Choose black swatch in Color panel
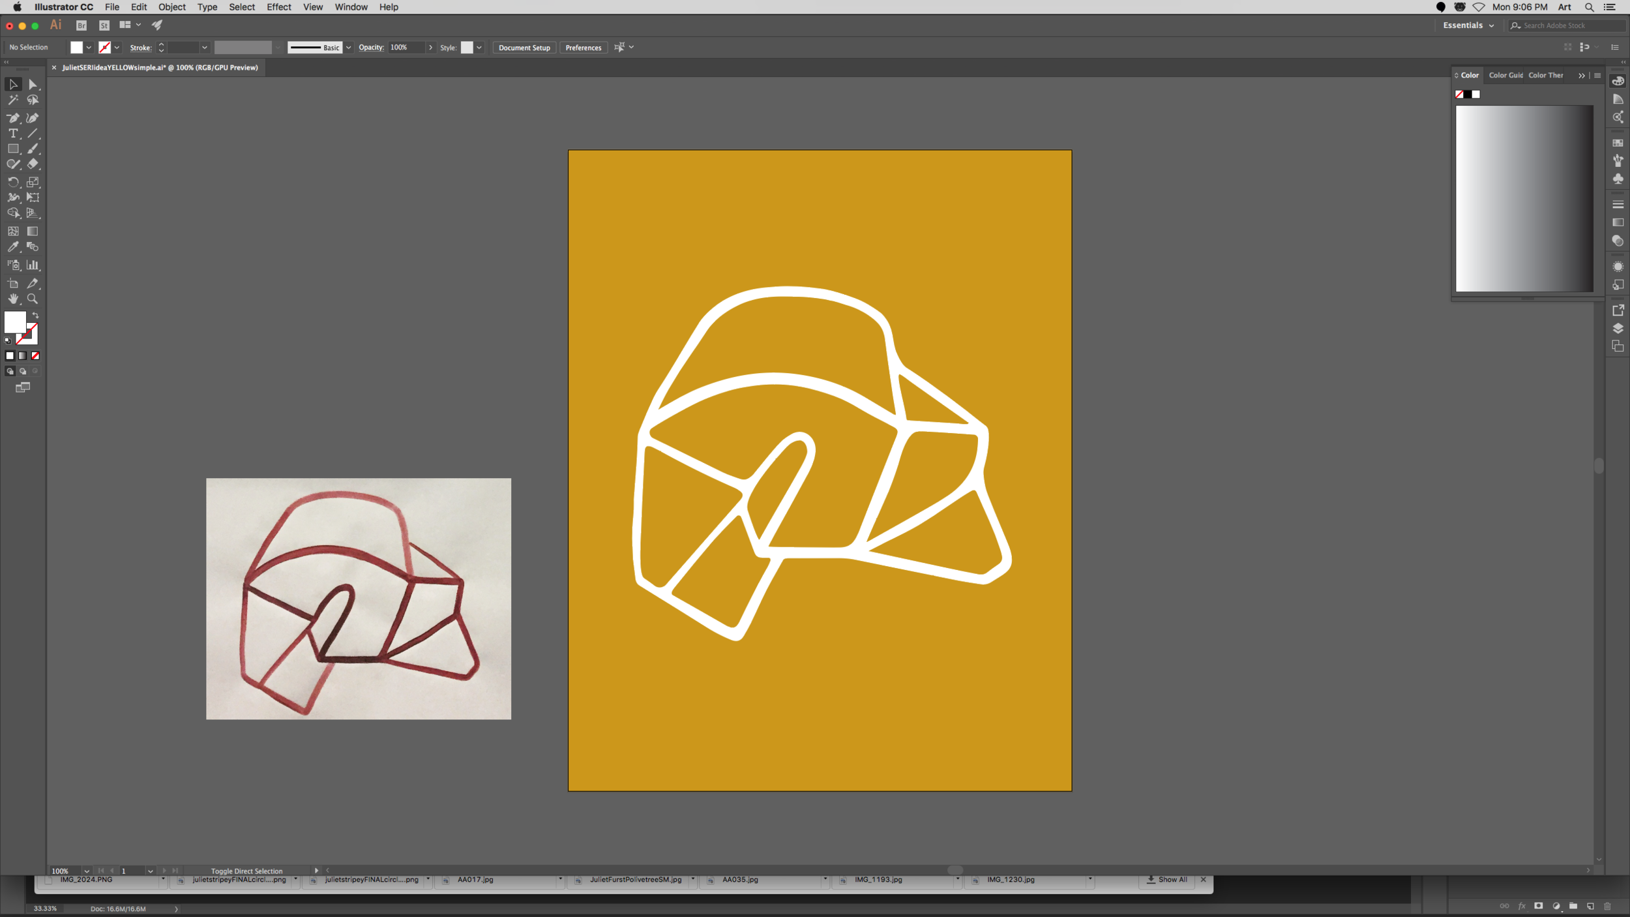This screenshot has width=1630, height=917. click(1467, 95)
